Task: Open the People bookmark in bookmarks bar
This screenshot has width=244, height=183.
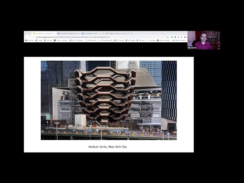Action: click(x=61, y=40)
